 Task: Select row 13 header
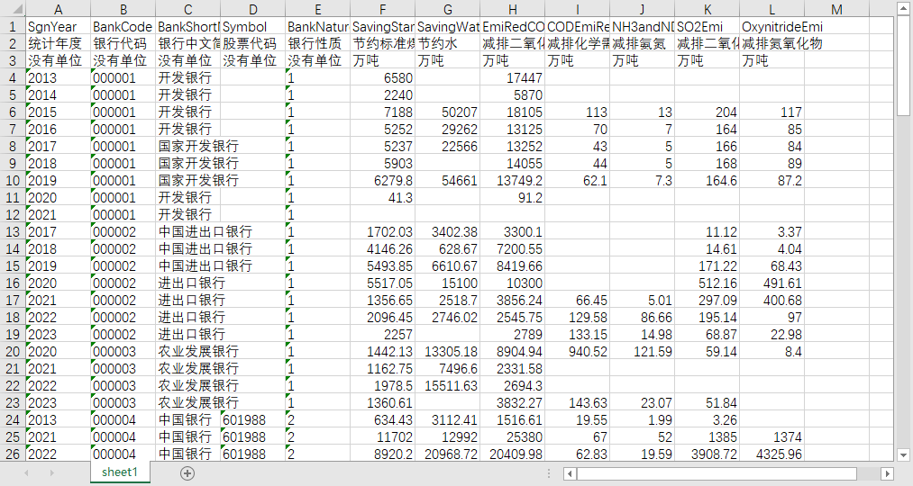pyautogui.click(x=13, y=232)
